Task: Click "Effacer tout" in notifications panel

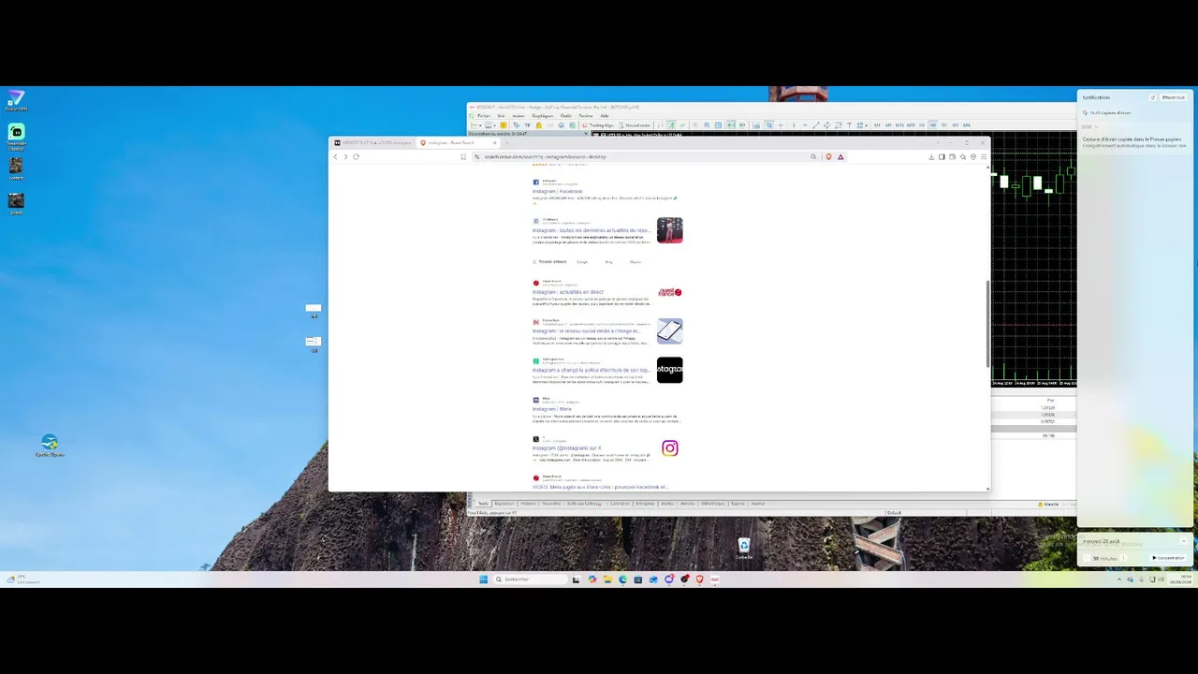Action: (1174, 97)
